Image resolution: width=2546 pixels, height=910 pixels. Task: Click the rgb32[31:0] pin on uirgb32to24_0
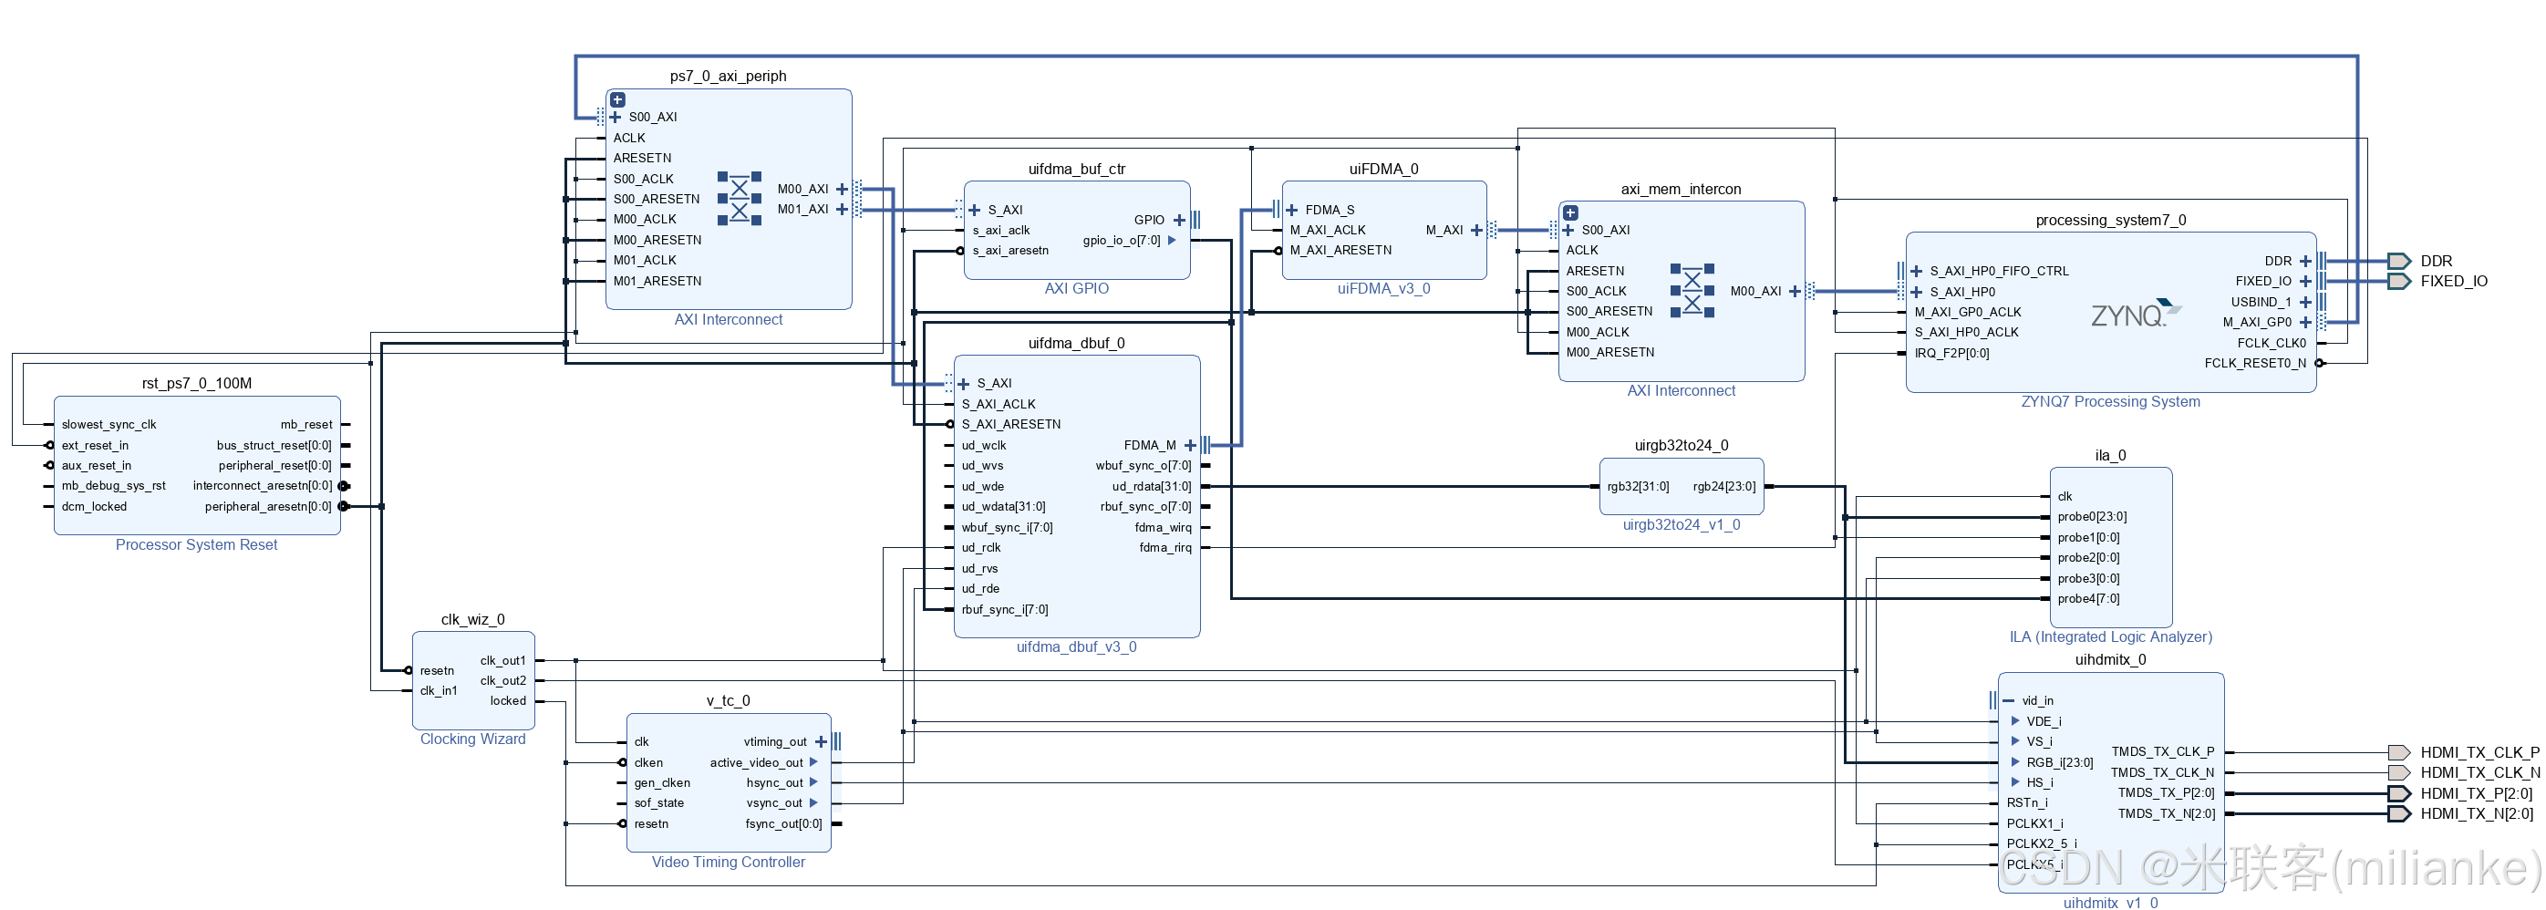click(1636, 485)
